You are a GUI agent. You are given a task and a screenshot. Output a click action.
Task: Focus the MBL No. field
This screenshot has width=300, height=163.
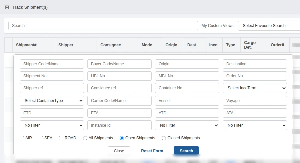click(187, 76)
